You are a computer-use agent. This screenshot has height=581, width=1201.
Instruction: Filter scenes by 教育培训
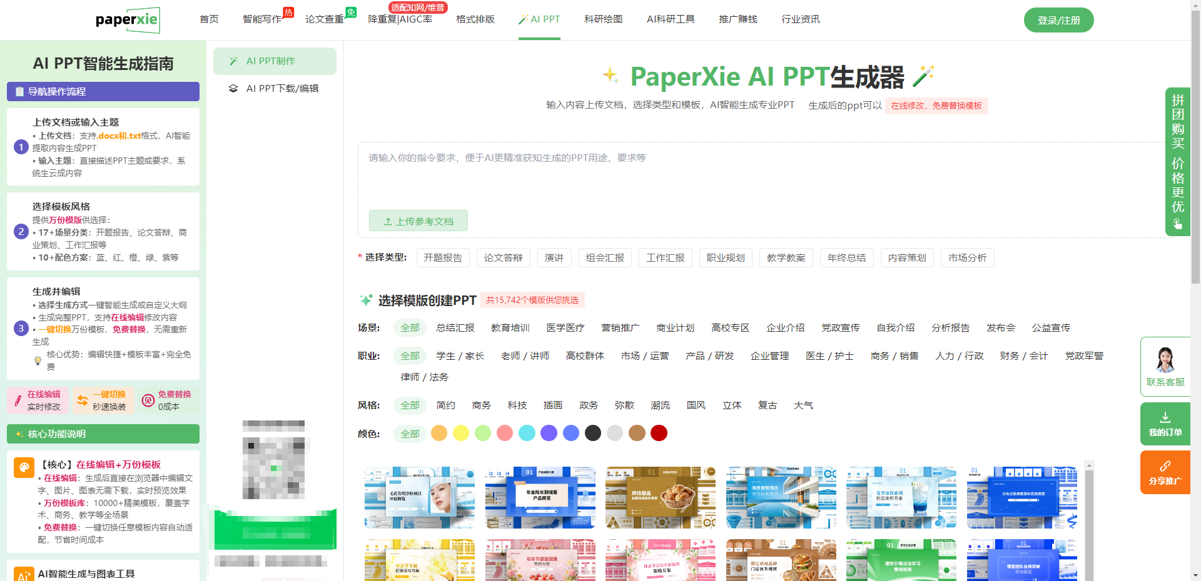tap(510, 328)
